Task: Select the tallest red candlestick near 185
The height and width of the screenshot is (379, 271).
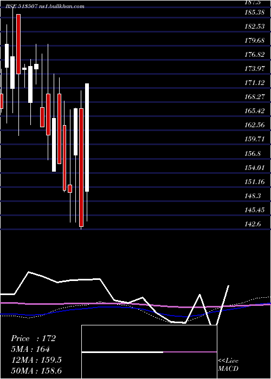Action: pos(18,44)
